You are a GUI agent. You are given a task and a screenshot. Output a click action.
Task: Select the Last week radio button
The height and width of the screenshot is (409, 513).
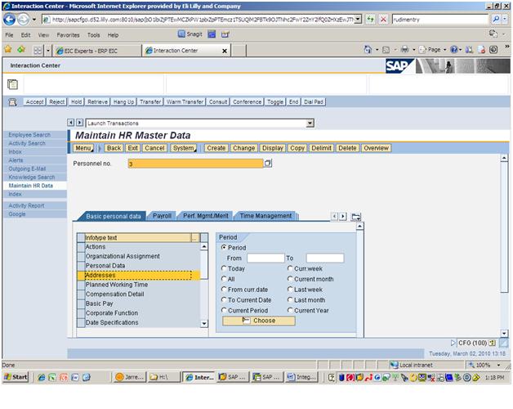pos(290,289)
